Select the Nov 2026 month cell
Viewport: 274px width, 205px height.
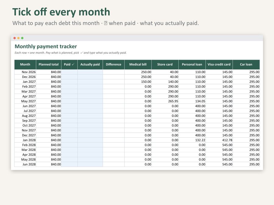click(25, 72)
